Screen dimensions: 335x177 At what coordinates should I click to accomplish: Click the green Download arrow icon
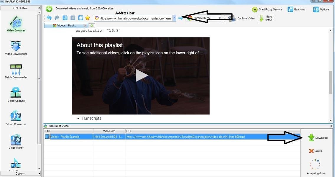(x=311, y=138)
